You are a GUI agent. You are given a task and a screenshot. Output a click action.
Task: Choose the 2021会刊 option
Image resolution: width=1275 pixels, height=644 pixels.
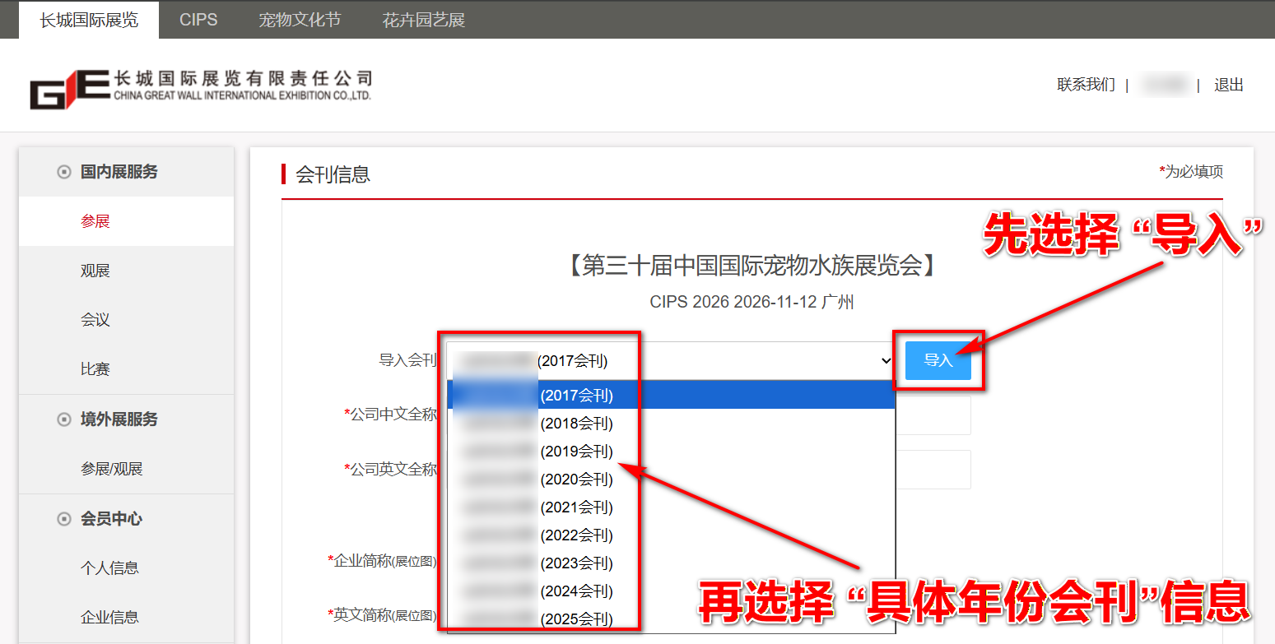click(671, 507)
